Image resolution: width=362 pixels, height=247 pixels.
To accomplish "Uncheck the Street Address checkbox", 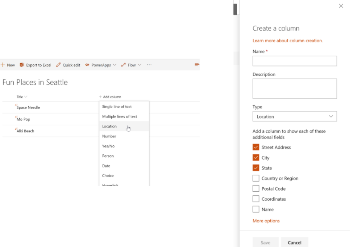I will [256, 148].
